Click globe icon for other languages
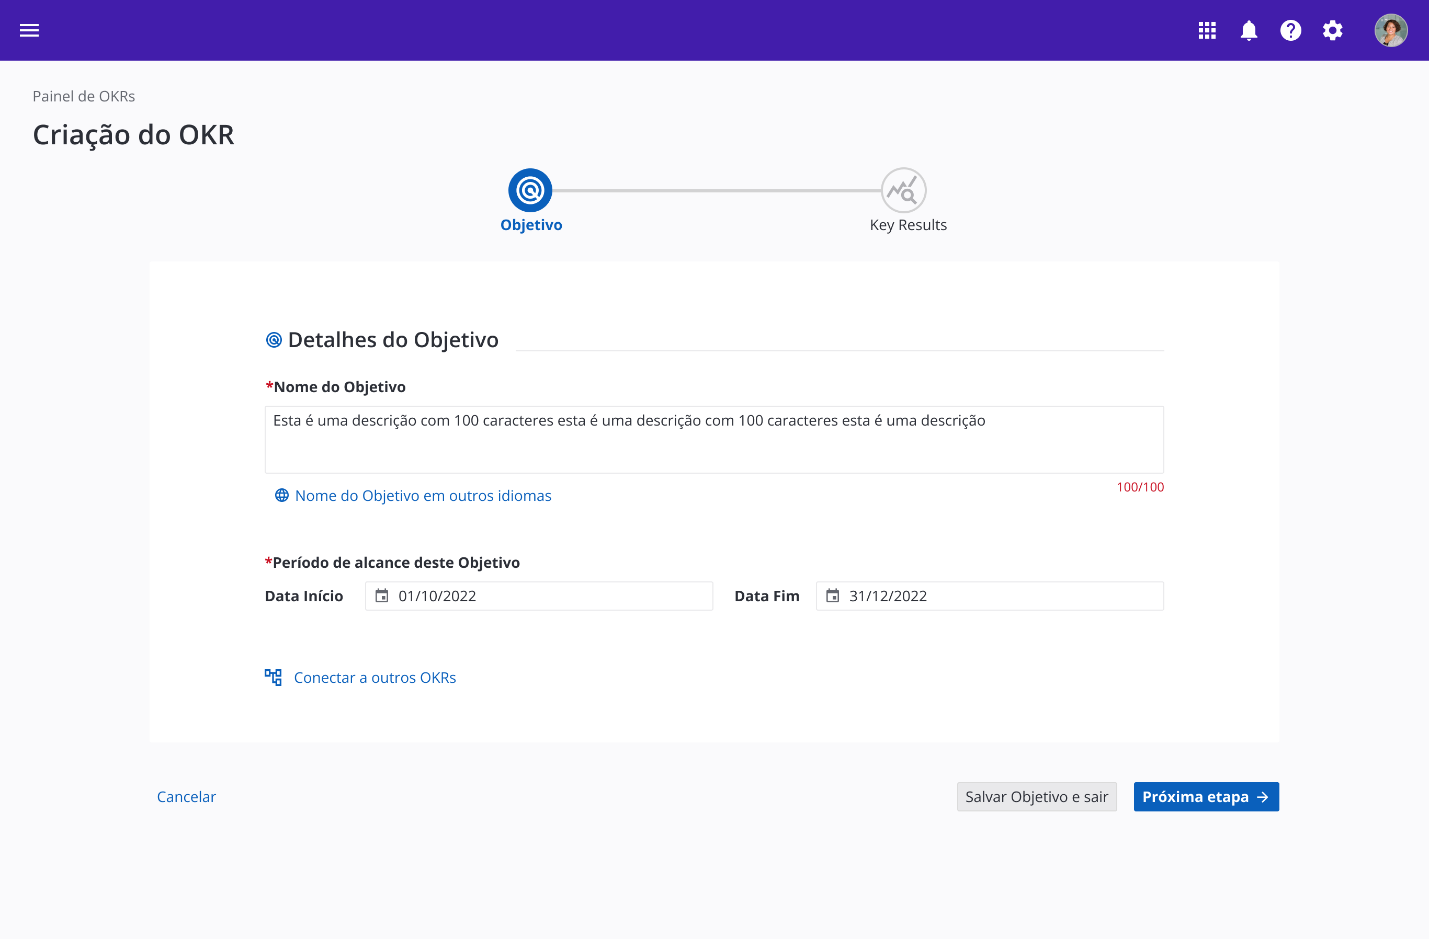Screen dimensions: 1429x939 click(281, 495)
